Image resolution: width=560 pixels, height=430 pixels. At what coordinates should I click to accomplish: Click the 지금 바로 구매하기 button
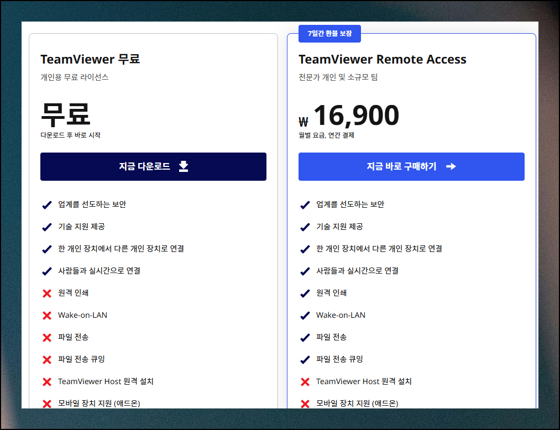click(411, 166)
